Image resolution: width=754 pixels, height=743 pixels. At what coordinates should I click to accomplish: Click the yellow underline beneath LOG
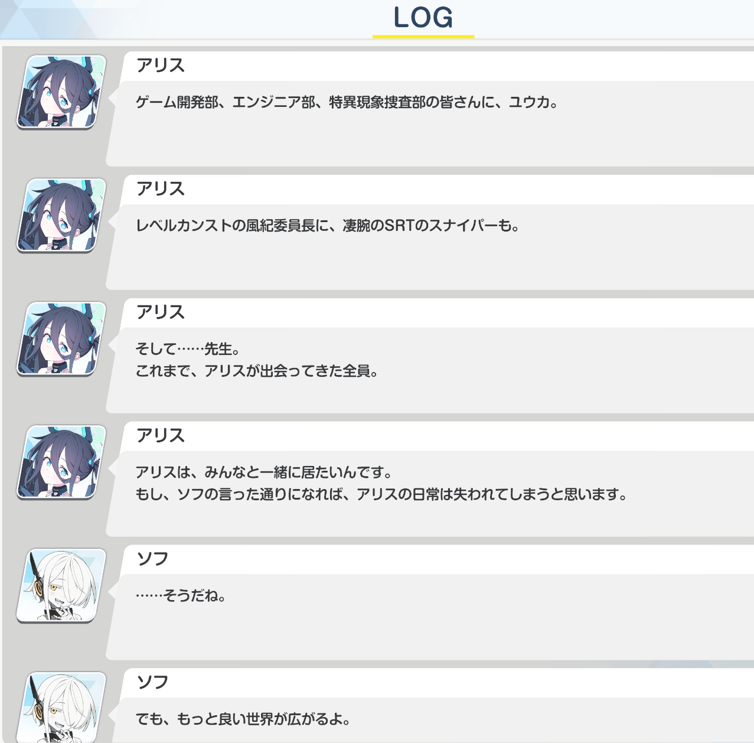[x=423, y=37]
